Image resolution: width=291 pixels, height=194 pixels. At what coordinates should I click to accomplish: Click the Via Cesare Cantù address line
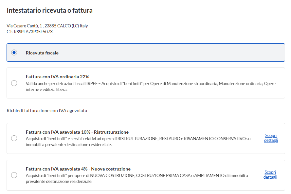point(47,26)
